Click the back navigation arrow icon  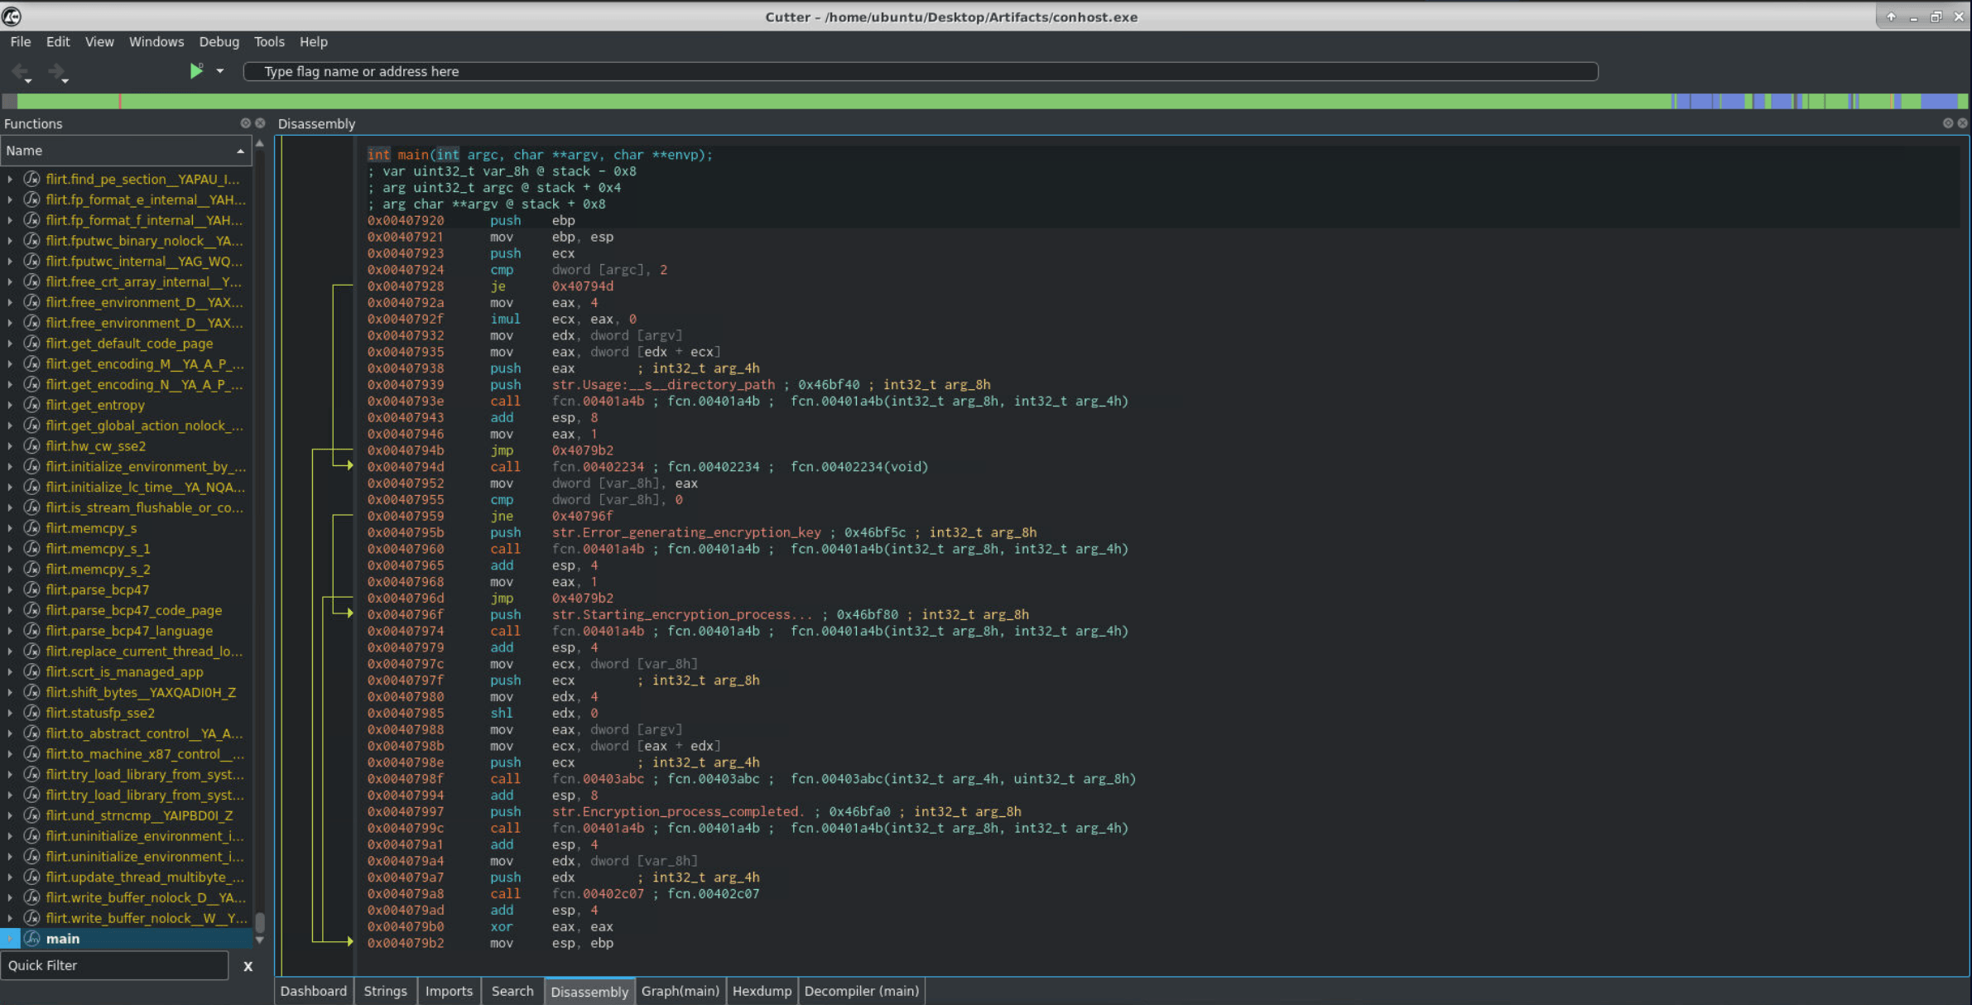click(20, 72)
